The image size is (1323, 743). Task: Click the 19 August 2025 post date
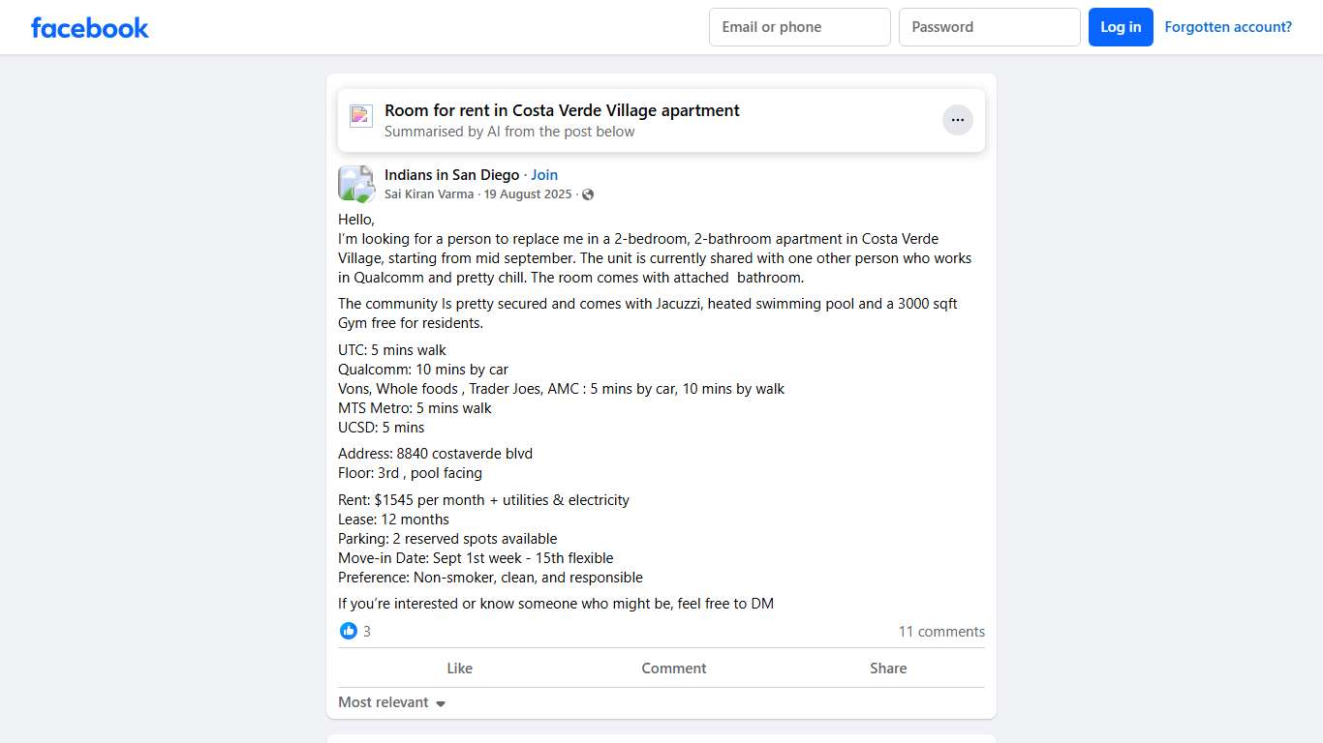pos(528,194)
